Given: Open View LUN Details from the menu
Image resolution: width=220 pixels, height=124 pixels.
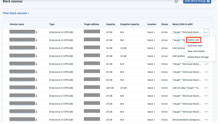Looking at the screenshot, I should [x=196, y=51].
